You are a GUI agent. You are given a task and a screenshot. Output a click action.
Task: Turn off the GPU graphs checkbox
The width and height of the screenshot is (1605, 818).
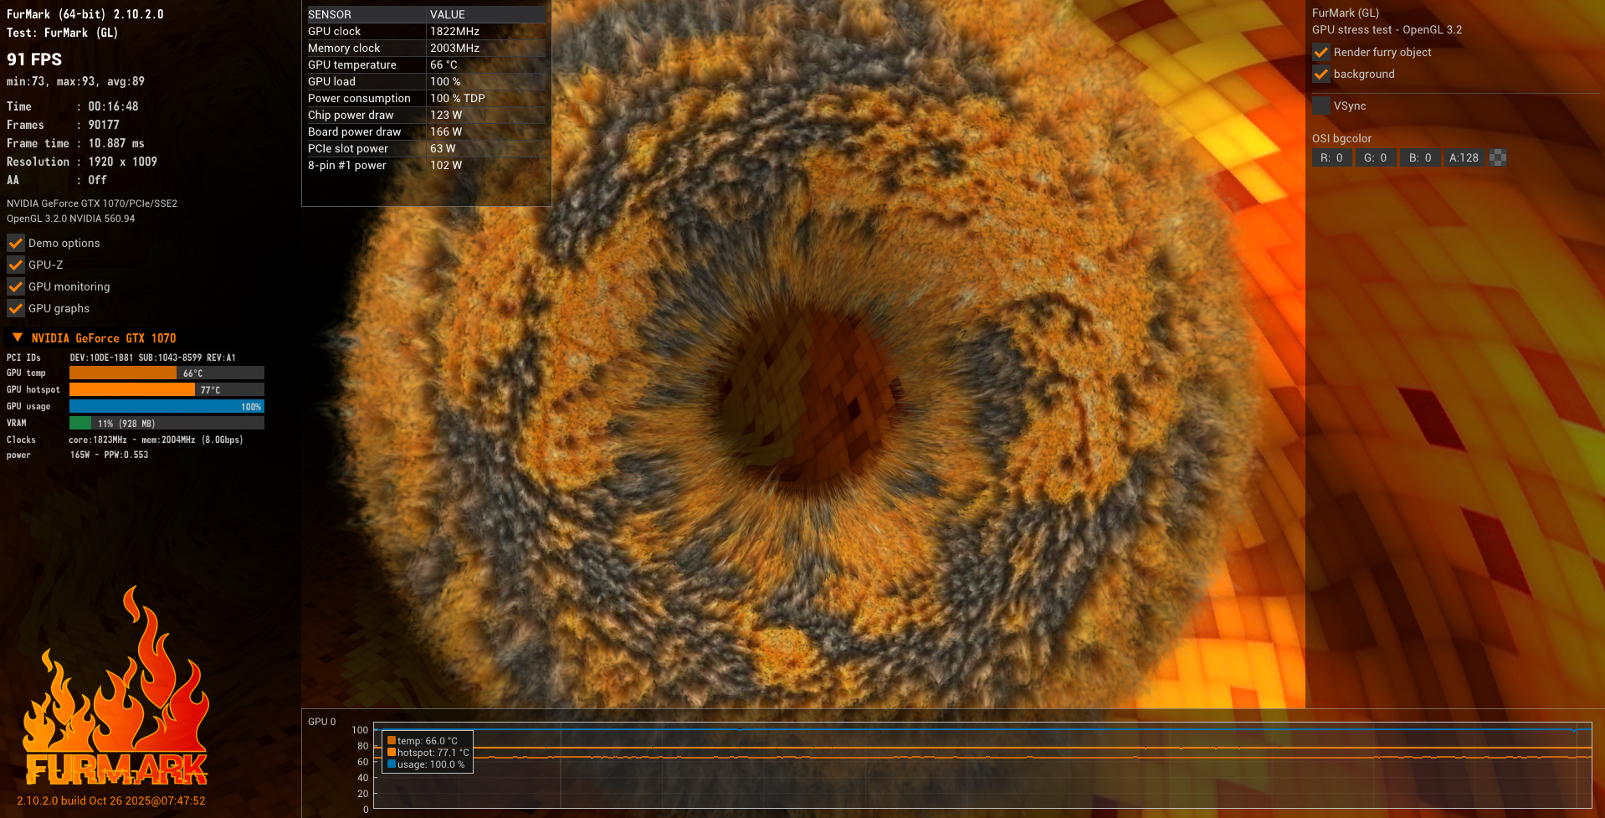[16, 308]
